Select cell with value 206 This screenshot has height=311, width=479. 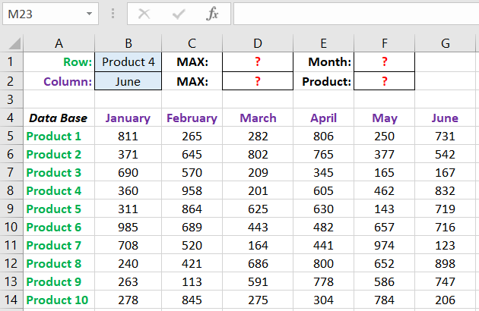click(x=445, y=300)
